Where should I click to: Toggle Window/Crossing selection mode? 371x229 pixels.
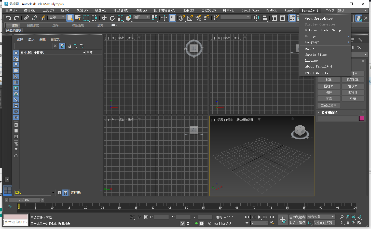click(x=94, y=18)
